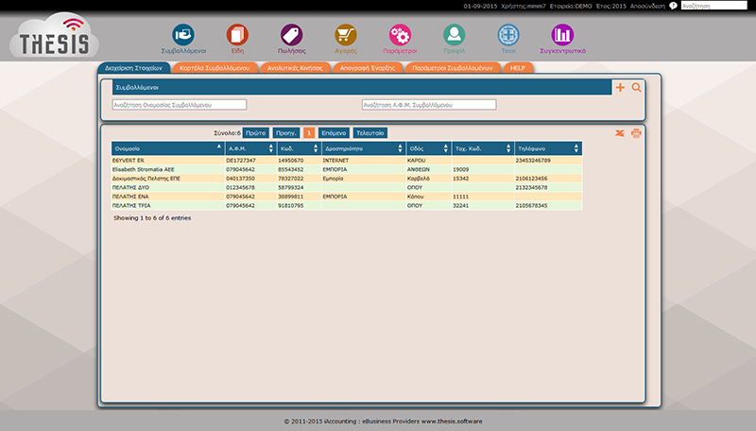Screen dimensions: 756x431
Task: Click the Αναζήτηση Ονομασίας Συμβαλλόμενου search field
Action: [x=179, y=105]
